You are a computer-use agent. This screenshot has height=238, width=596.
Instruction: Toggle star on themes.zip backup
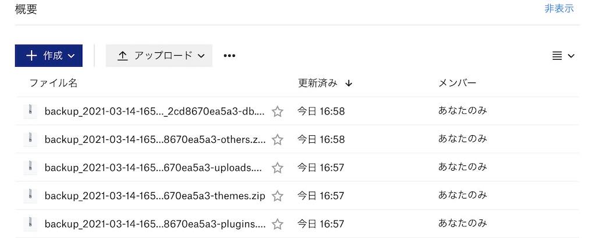point(278,196)
